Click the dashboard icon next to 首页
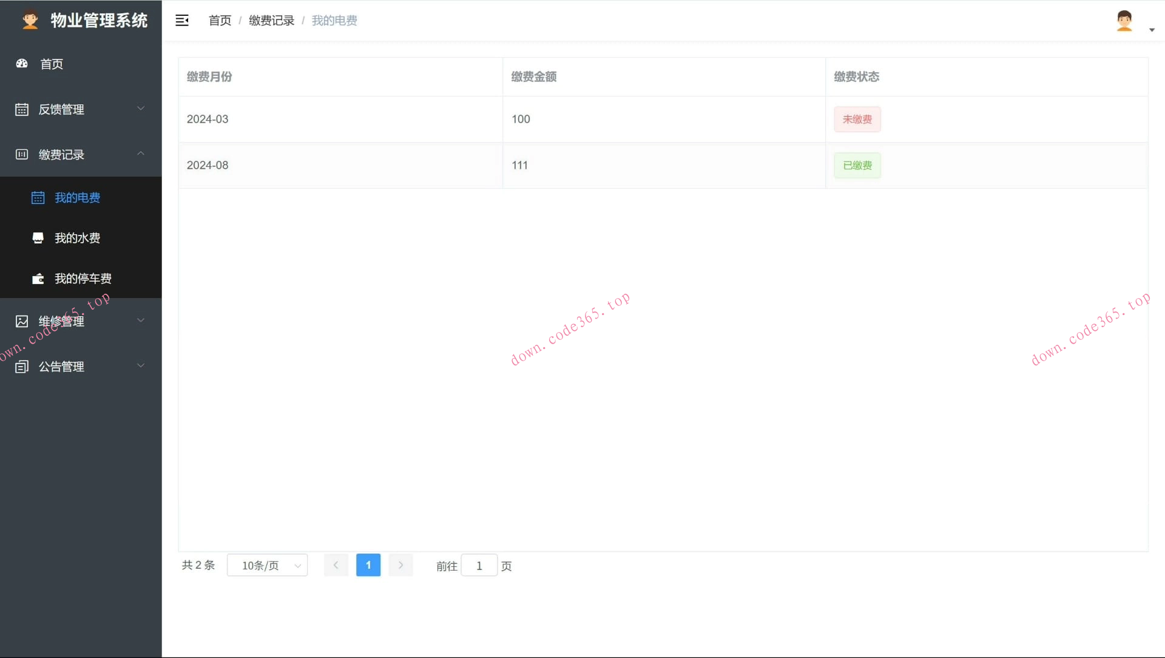The height and width of the screenshot is (658, 1165). point(21,64)
